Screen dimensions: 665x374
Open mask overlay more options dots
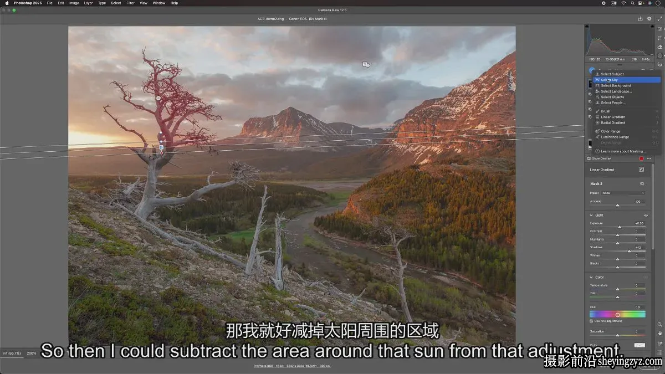pos(648,158)
